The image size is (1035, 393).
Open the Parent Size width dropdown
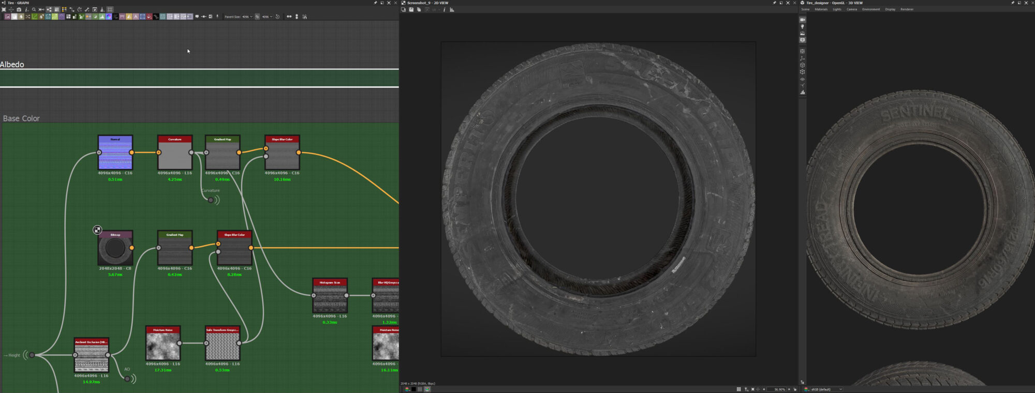247,17
